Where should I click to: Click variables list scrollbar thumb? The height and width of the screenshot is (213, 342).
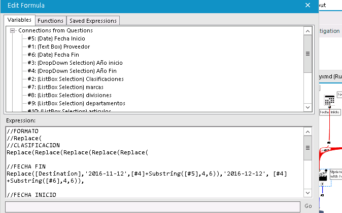click(308, 54)
